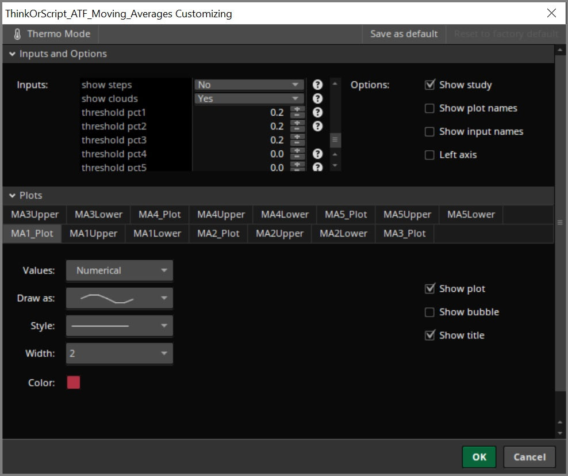
Task: Select MA3Lower plot tab
Action: click(x=98, y=215)
